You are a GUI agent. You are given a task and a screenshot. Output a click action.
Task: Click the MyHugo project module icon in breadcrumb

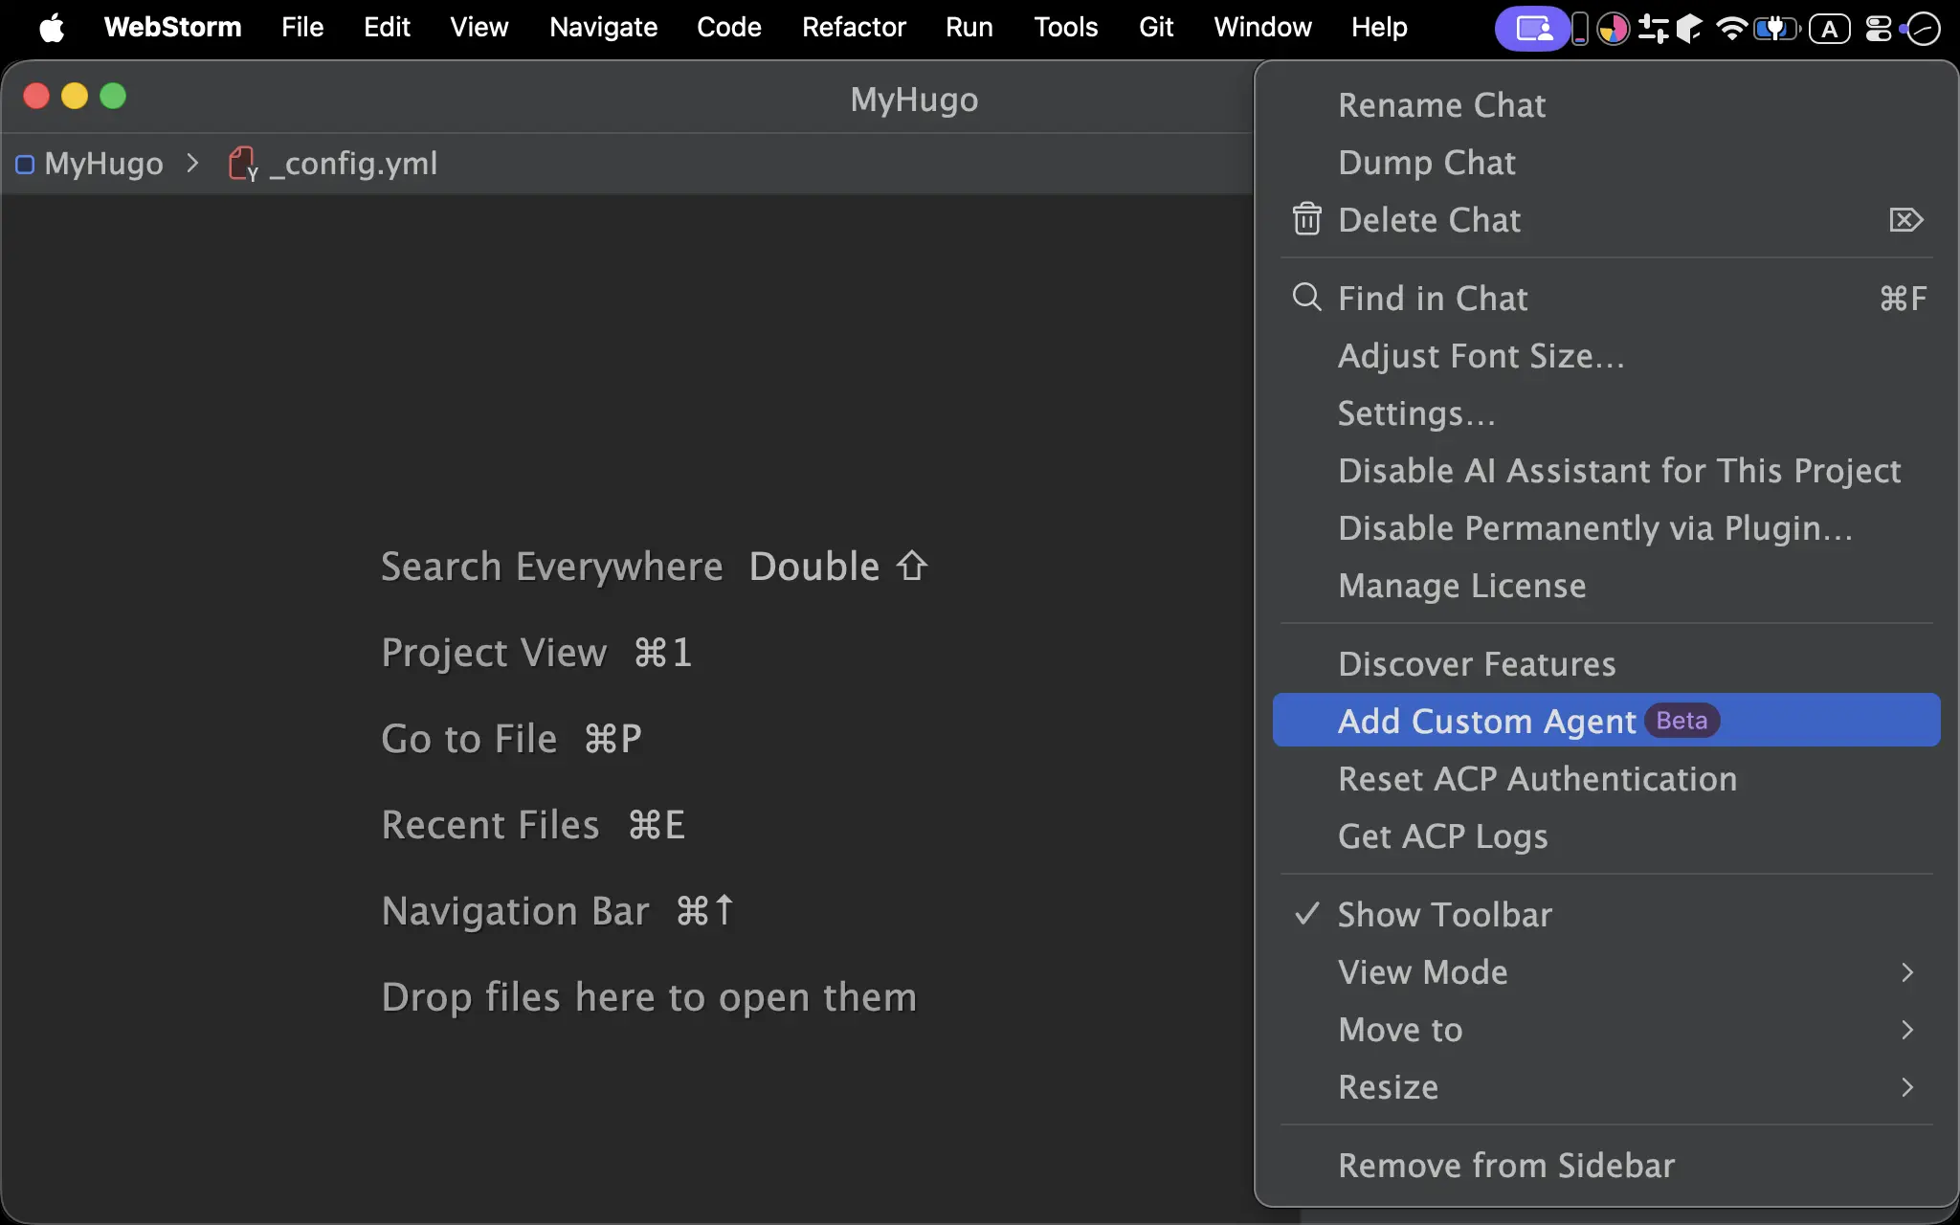click(x=25, y=165)
